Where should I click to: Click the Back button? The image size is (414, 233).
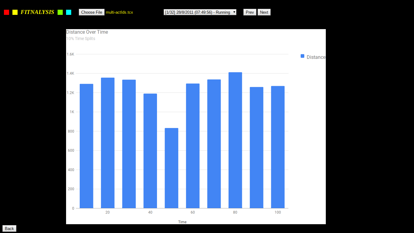pos(9,228)
